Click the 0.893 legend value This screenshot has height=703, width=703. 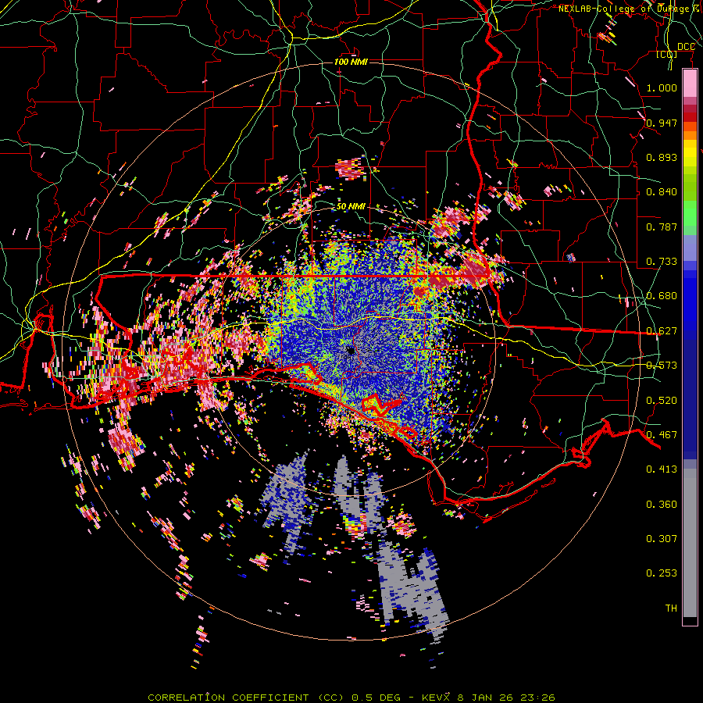662,157
